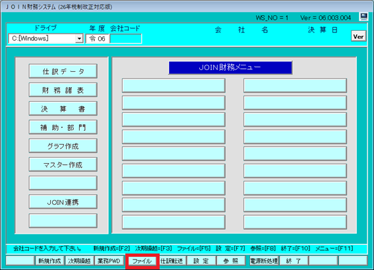Click 仕訳転送 in the bottom bar
The width and height of the screenshot is (374, 270).
coord(171,261)
